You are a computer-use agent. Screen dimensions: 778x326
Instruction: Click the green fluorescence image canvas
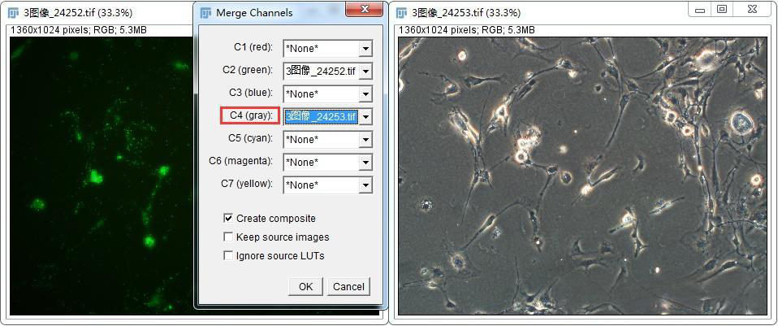point(97,179)
